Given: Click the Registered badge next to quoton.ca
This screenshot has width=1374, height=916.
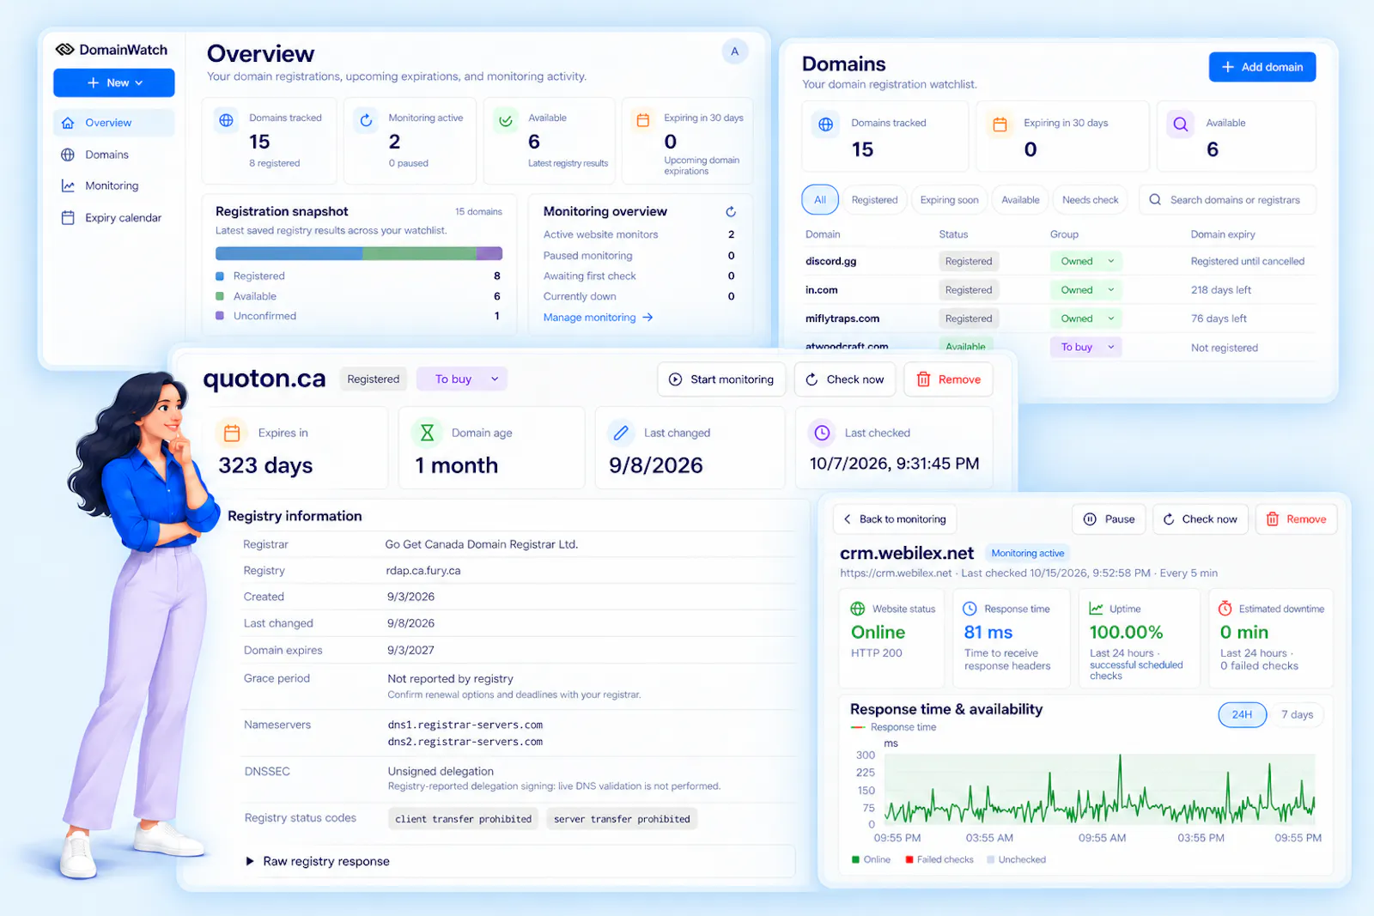Looking at the screenshot, I should click(x=373, y=379).
